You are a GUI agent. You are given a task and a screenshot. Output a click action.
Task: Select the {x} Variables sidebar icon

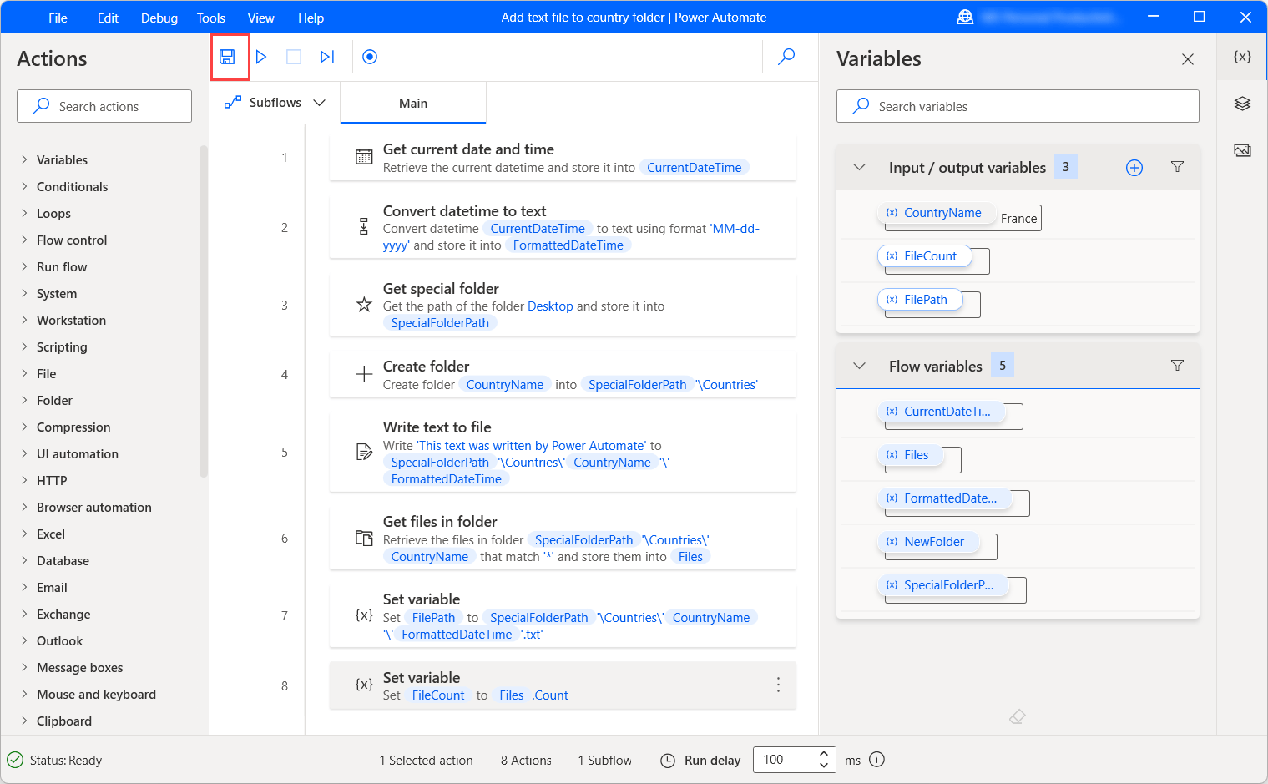(x=1242, y=56)
